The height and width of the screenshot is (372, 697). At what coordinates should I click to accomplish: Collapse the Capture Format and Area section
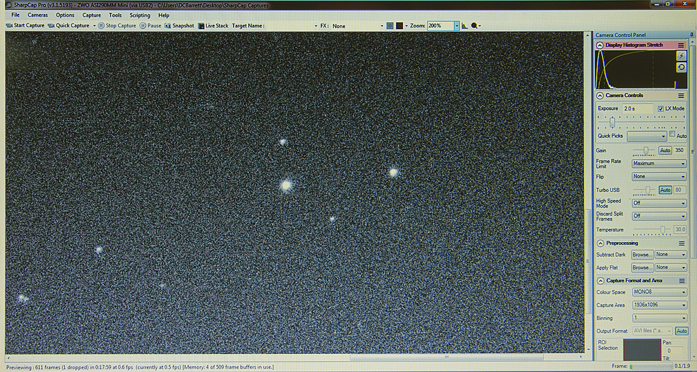tap(600, 281)
